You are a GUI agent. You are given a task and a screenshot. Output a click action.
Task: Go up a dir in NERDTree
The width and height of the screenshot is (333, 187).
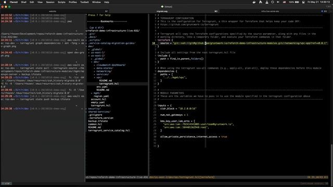point(96,28)
